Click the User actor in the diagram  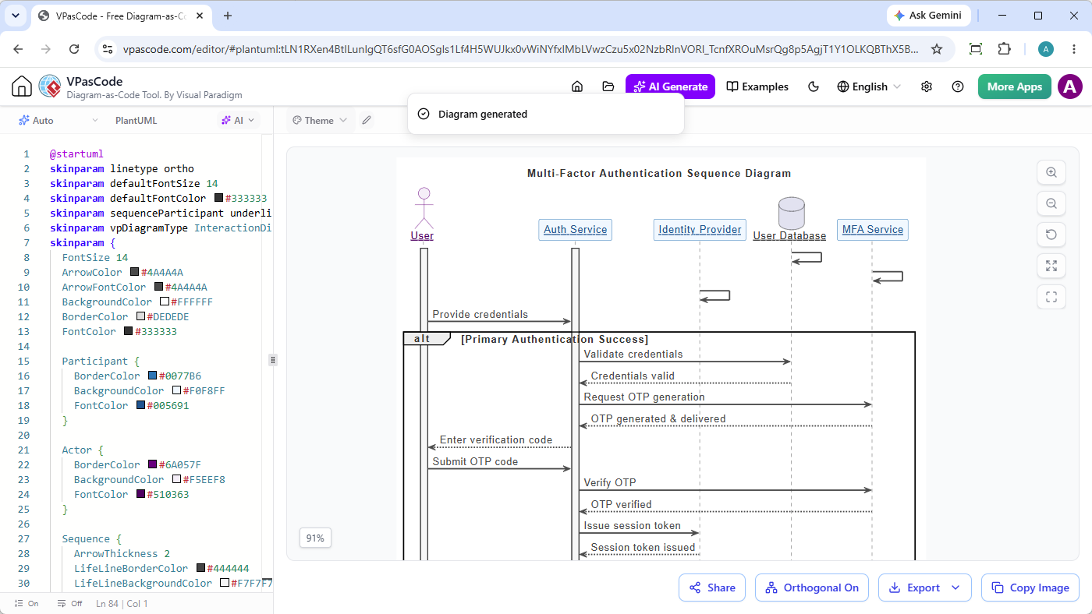[x=423, y=214]
